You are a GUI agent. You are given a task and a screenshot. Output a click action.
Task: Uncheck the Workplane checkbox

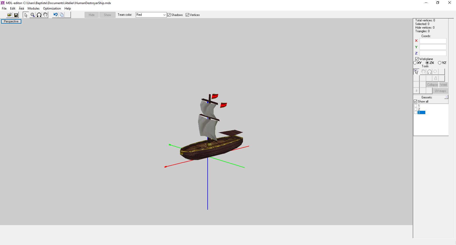(x=417, y=59)
